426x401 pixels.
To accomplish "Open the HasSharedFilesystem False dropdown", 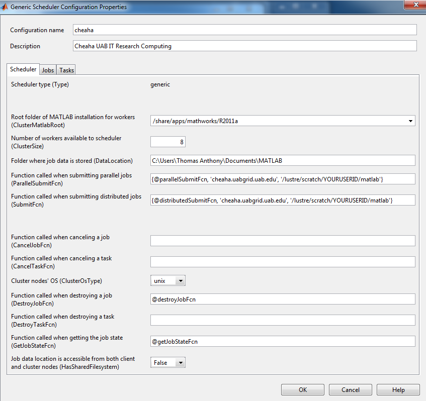I will click(180, 362).
